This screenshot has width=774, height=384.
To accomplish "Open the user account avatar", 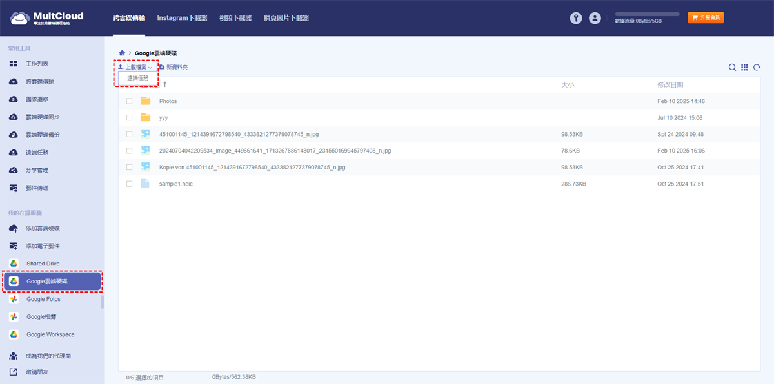I will tap(595, 18).
